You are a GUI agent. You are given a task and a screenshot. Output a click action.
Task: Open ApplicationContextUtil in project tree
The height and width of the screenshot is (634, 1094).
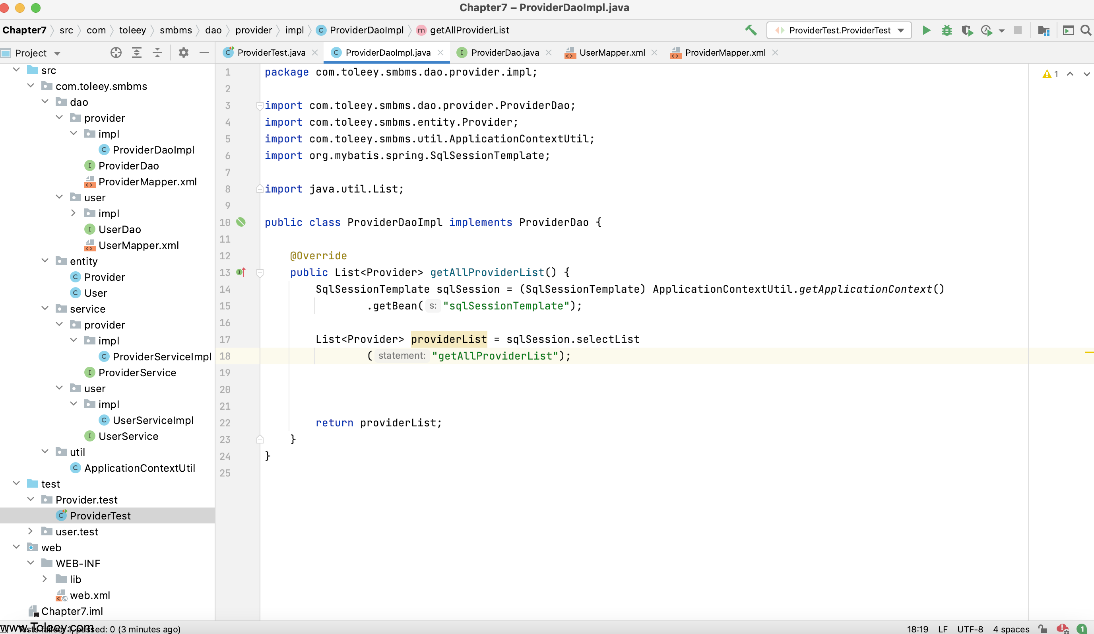point(140,468)
